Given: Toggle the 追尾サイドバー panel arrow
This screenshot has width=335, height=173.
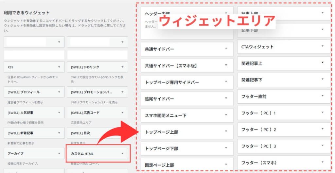Looking at the screenshot, I should pos(226,98).
